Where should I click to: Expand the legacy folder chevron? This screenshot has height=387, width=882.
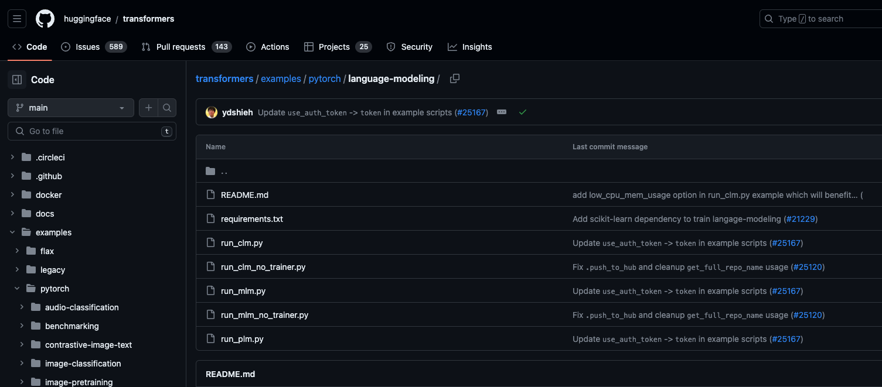click(x=17, y=270)
